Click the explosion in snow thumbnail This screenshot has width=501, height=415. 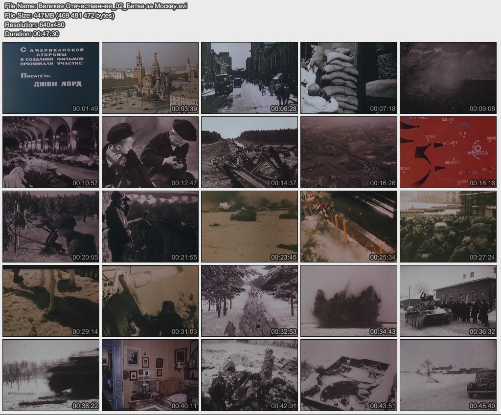[x=349, y=301]
